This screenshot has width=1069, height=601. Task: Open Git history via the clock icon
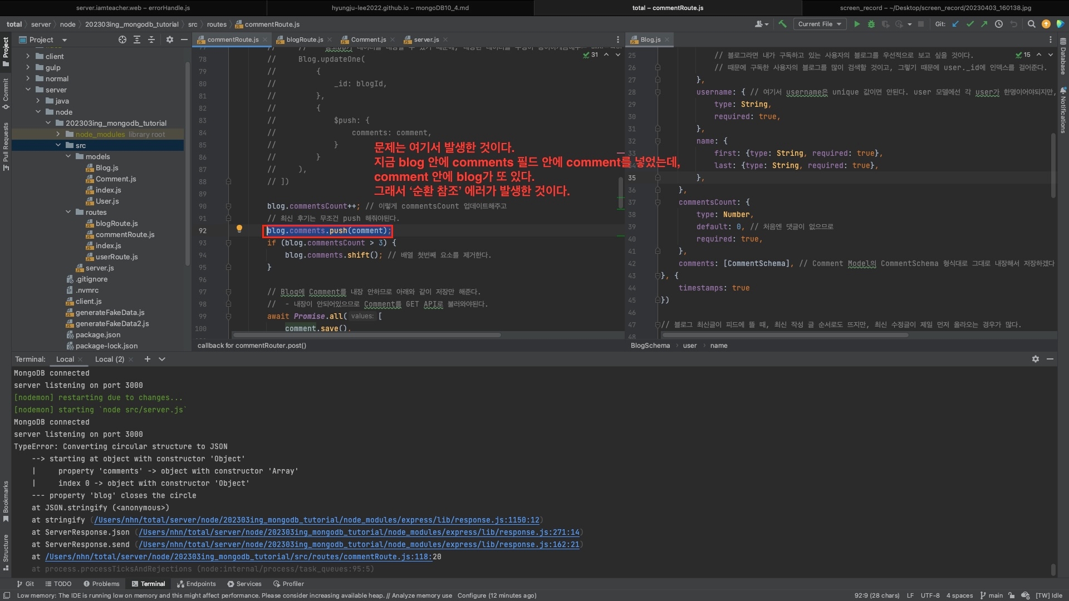999,24
